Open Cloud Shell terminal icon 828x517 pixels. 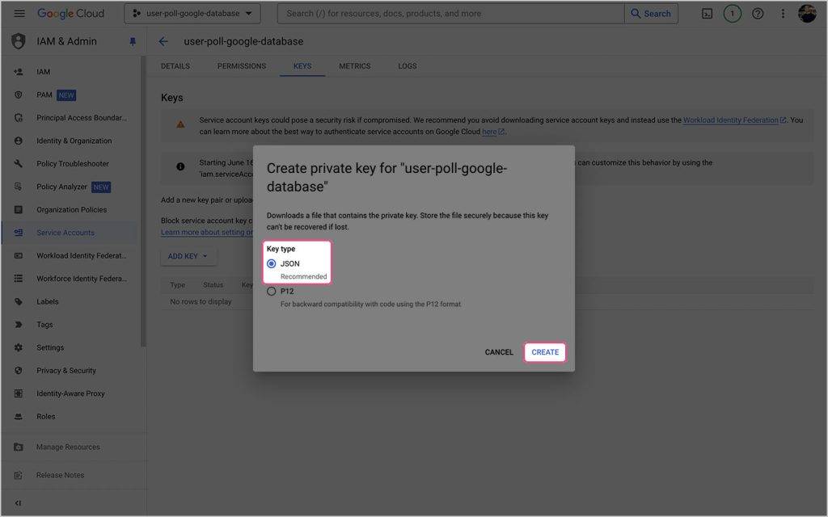[x=707, y=14]
